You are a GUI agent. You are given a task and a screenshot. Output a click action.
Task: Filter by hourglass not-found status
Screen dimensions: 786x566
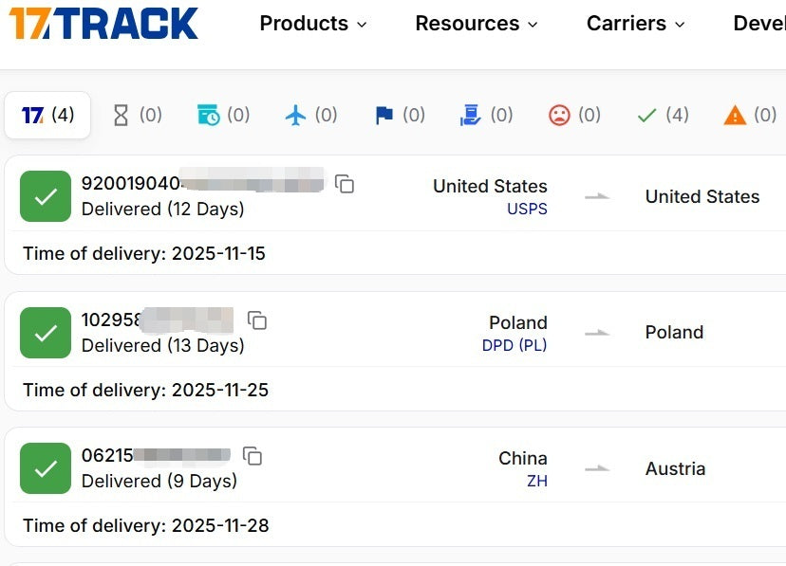[x=137, y=115]
